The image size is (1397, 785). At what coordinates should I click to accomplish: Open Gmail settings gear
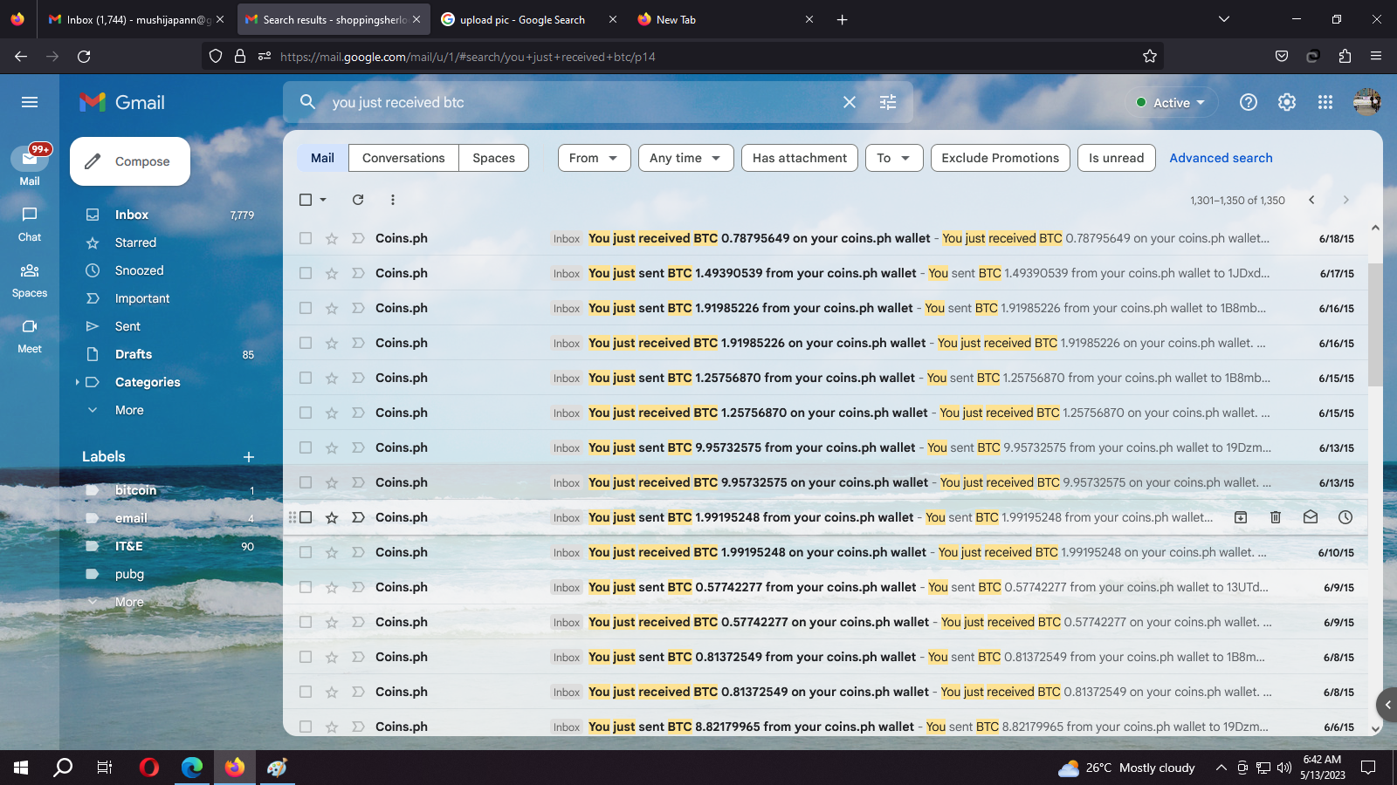1287,102
